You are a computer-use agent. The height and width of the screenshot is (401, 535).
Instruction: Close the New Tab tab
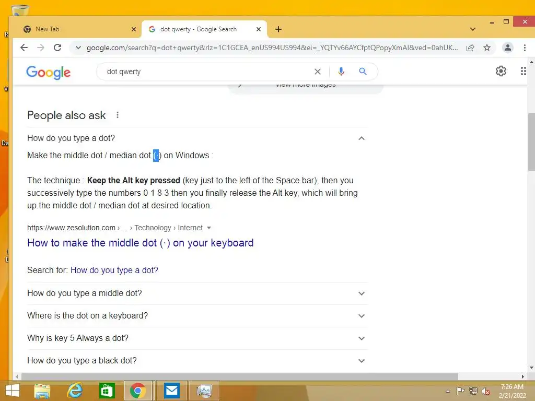133,29
